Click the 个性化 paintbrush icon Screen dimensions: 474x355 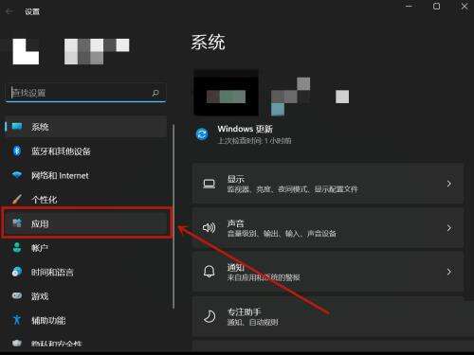17,199
